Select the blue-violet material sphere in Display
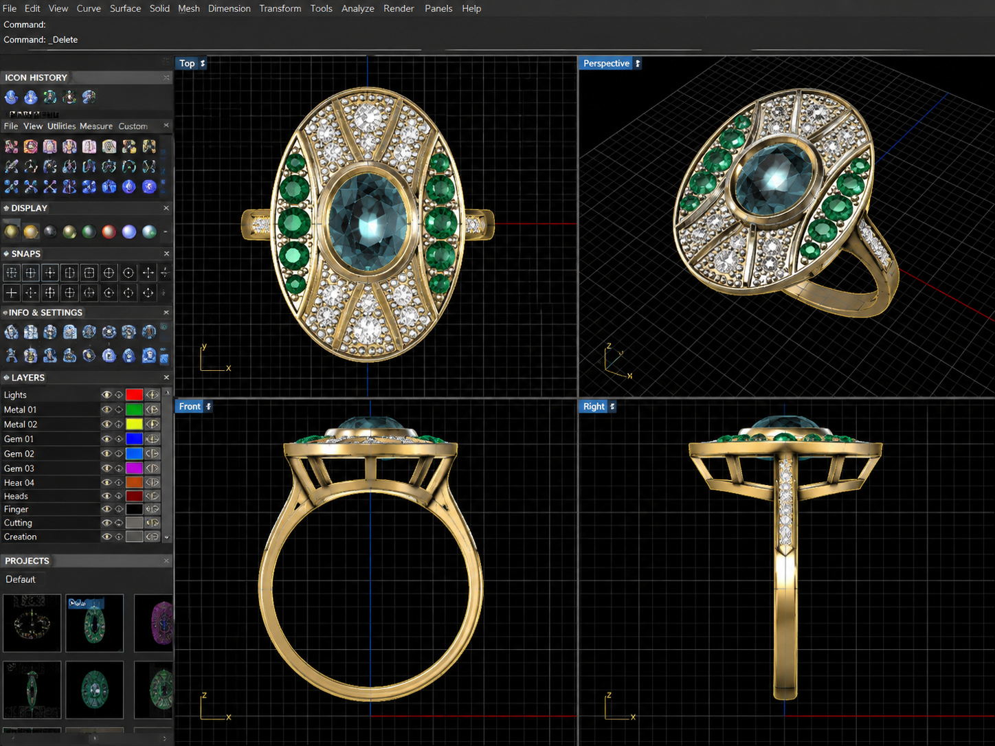The height and width of the screenshot is (746, 995). tap(128, 231)
